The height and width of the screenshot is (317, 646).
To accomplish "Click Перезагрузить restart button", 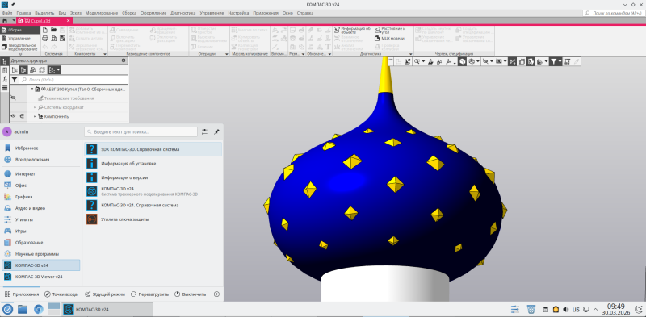I will (150, 294).
